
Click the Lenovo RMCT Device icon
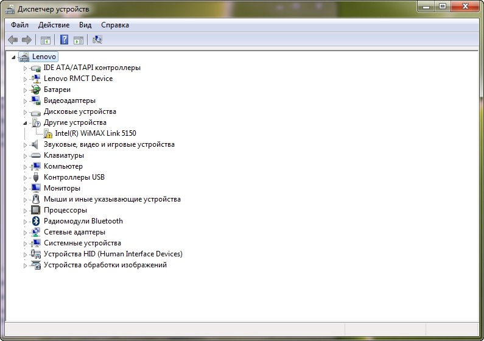tap(36, 79)
